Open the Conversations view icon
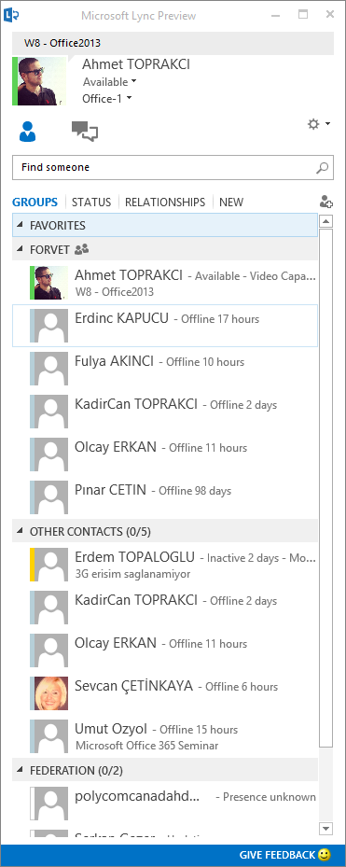The width and height of the screenshot is (346, 867). click(x=85, y=132)
